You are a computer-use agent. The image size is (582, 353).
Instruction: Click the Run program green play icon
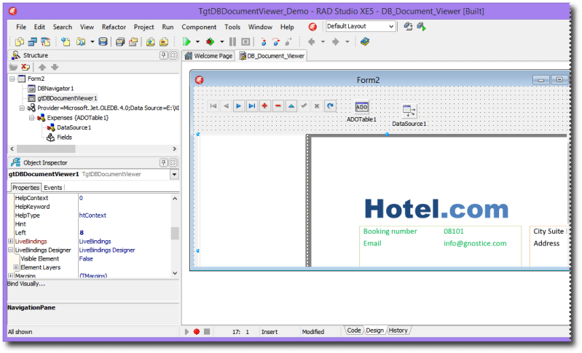[186, 42]
